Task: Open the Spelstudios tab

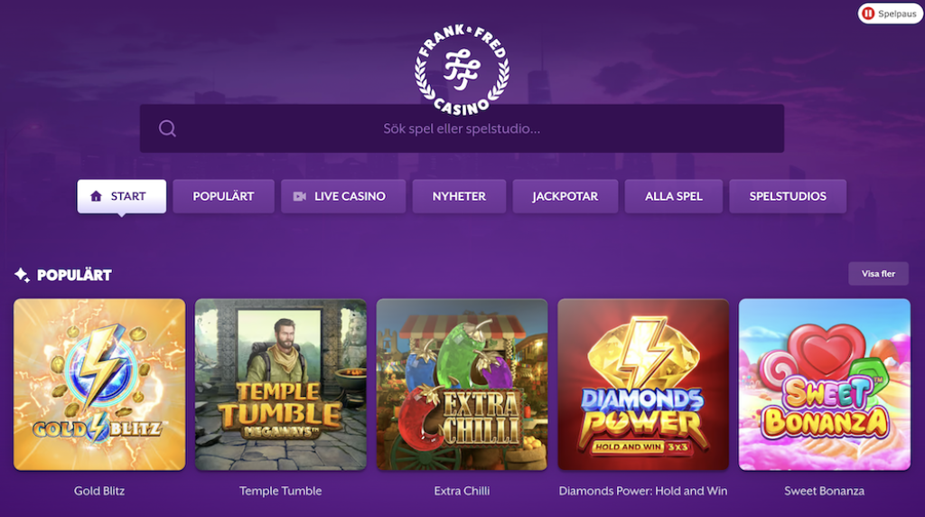Action: coord(788,196)
